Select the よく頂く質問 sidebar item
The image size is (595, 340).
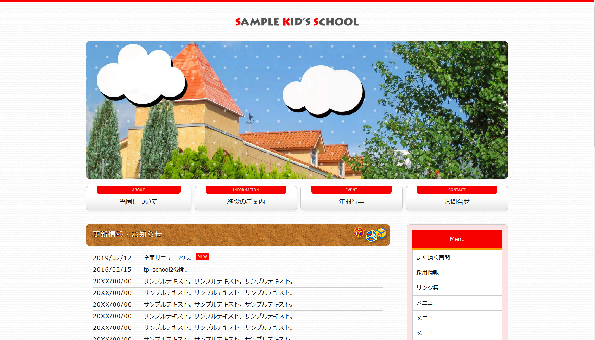(x=457, y=258)
